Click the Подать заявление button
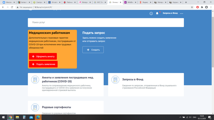Screen dimensions: 214x120 click(x=43, y=64)
